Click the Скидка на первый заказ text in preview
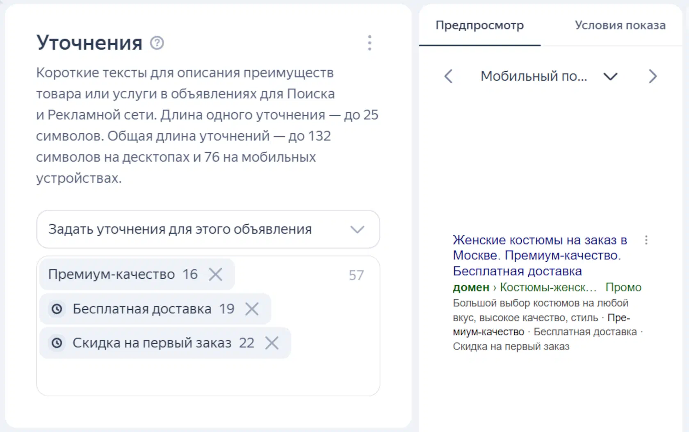The image size is (689, 432). coord(511,347)
